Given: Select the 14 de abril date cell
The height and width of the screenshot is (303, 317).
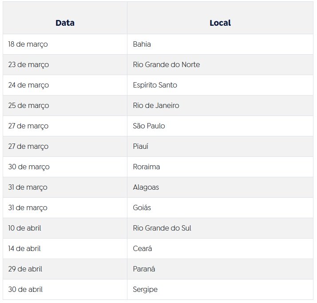Looking at the screenshot, I should [24, 249].
